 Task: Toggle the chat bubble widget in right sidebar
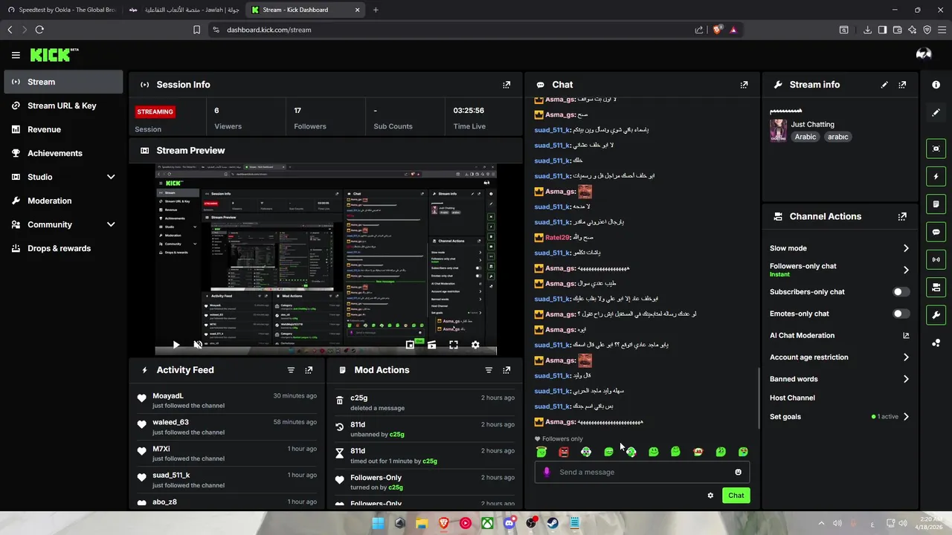936,232
